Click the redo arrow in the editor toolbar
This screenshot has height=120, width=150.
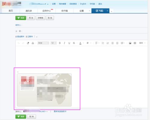[23, 43]
